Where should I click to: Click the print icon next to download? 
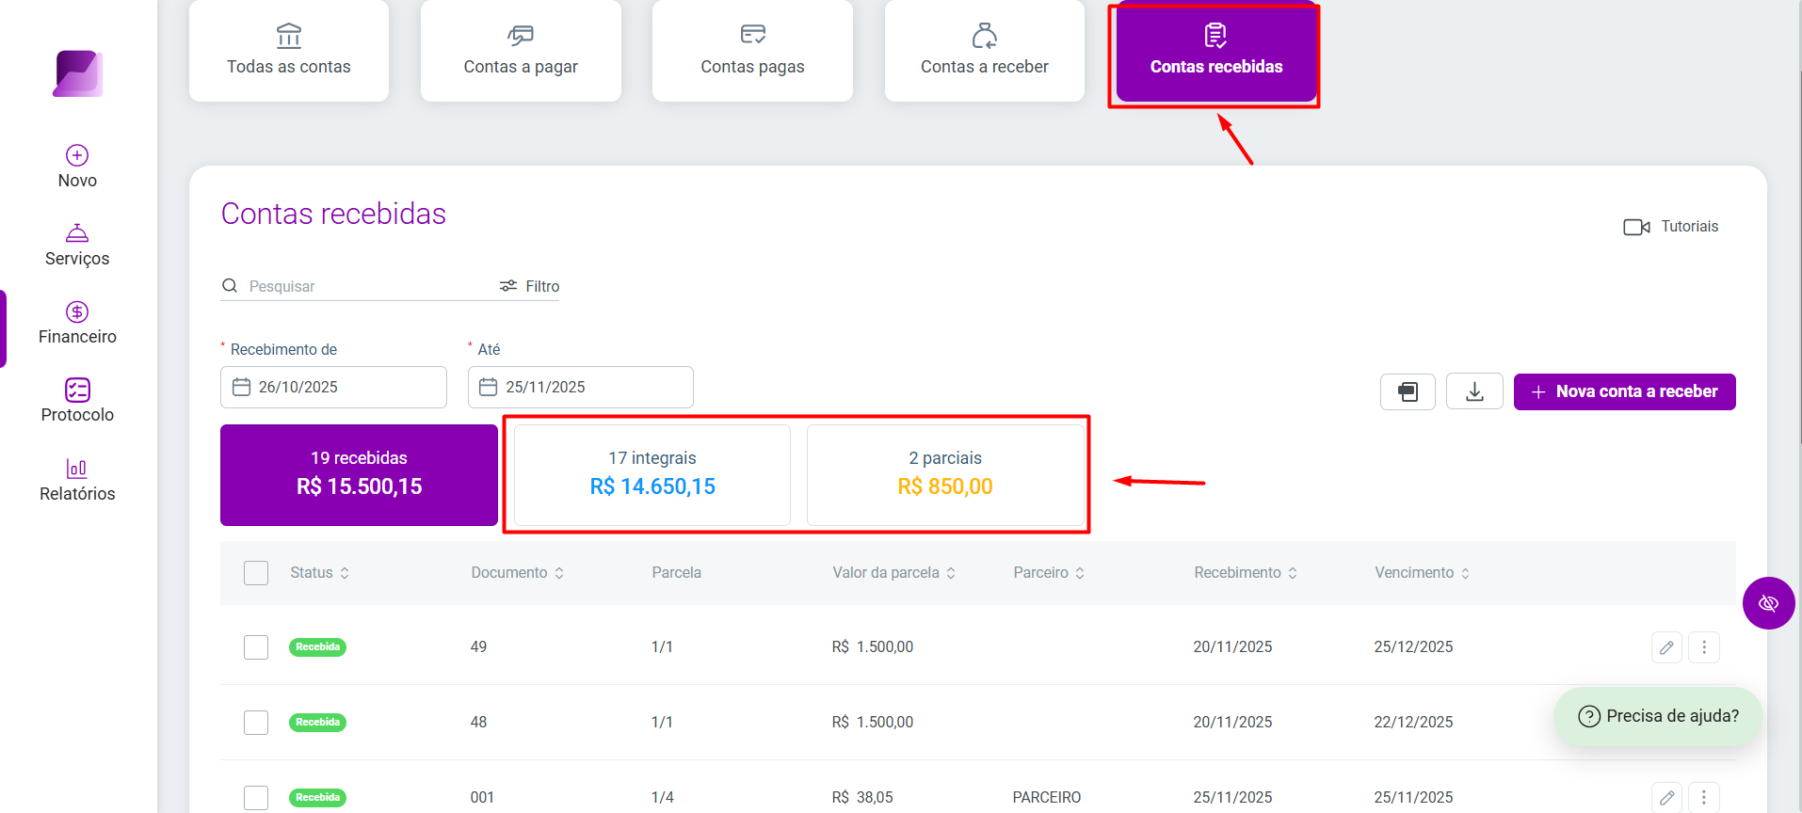(x=1408, y=391)
